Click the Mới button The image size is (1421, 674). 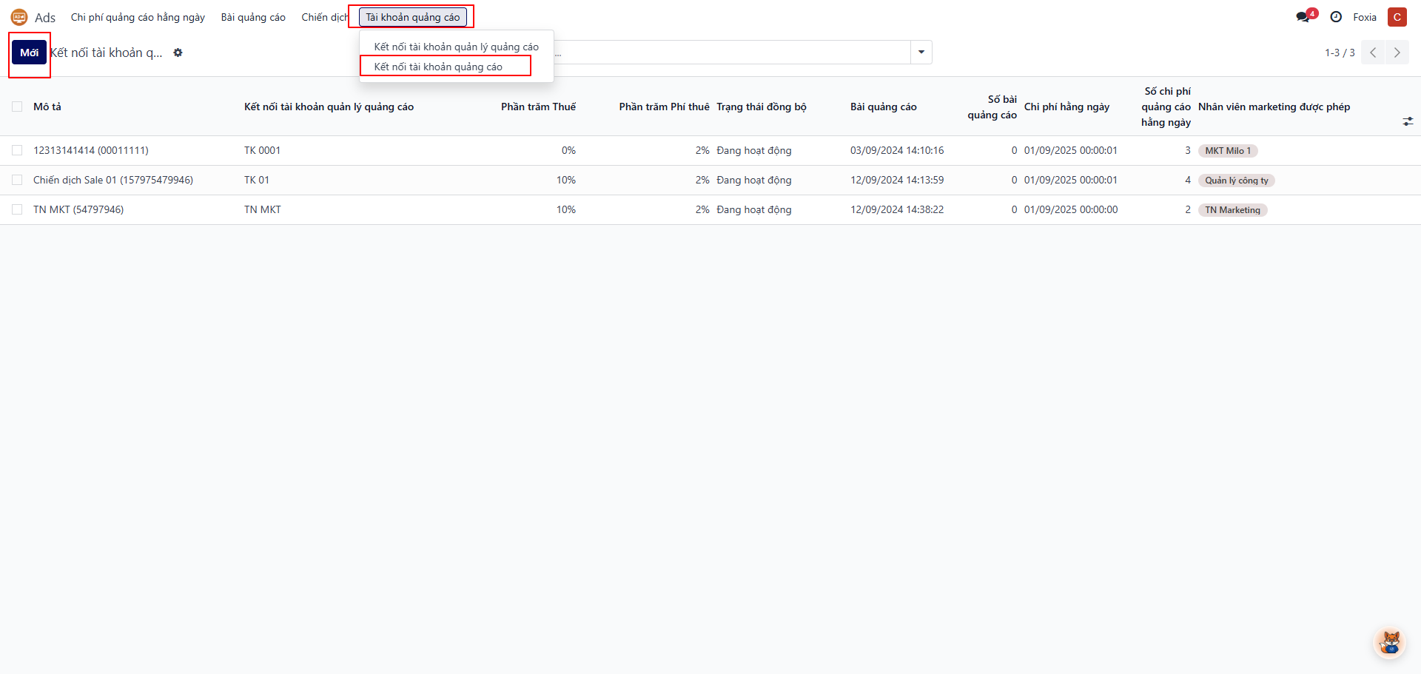[x=29, y=53]
